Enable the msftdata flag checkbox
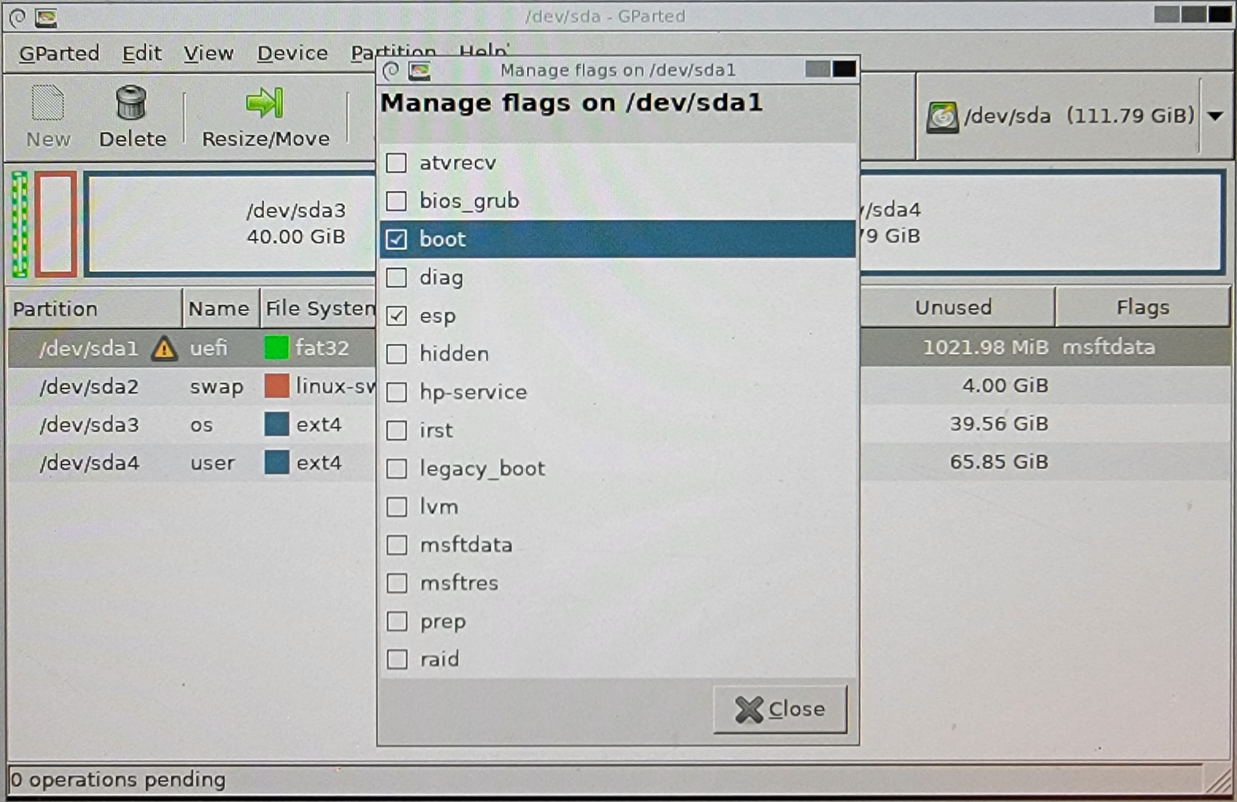Image resolution: width=1237 pixels, height=802 pixels. tap(397, 545)
